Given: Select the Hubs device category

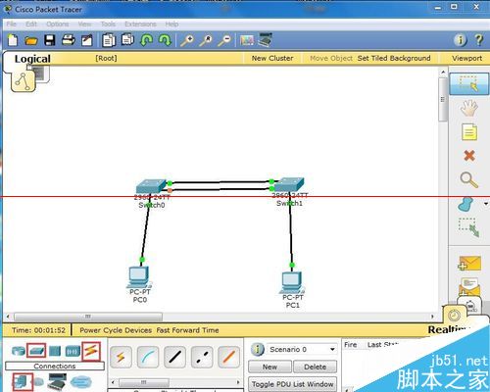Looking at the screenshot, I should (x=55, y=352).
